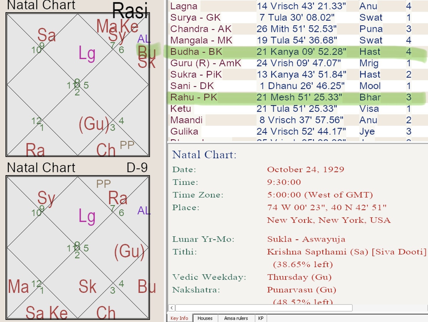Select the Mangala - MK row
Viewport: 428px width, 322px height.
[298, 40]
